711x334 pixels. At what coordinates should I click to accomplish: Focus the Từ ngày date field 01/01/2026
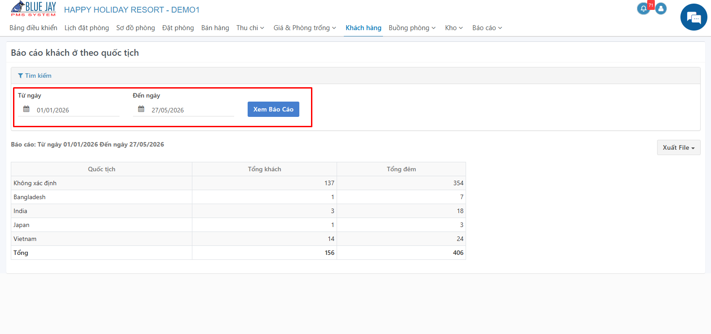[69, 110]
